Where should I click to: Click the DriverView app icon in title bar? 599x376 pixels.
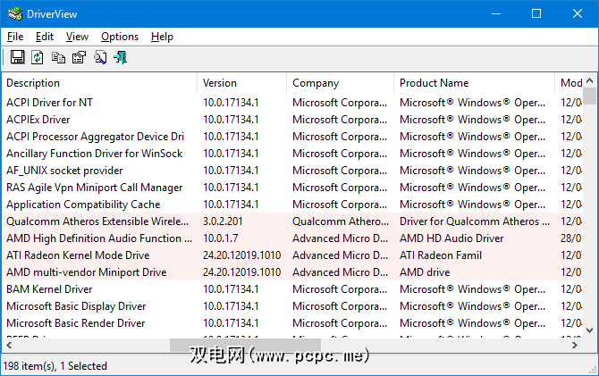point(14,13)
